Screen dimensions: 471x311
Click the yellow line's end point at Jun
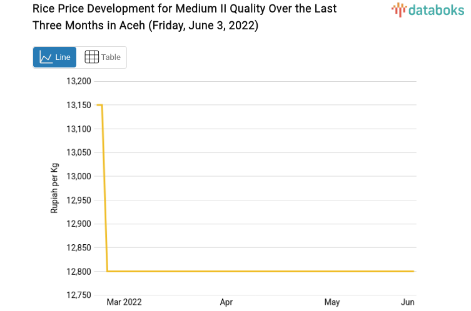point(413,271)
